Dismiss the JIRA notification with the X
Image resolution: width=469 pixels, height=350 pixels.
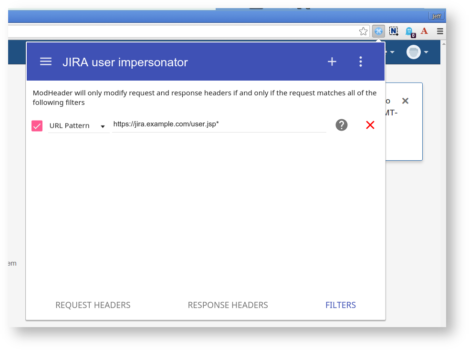point(405,101)
